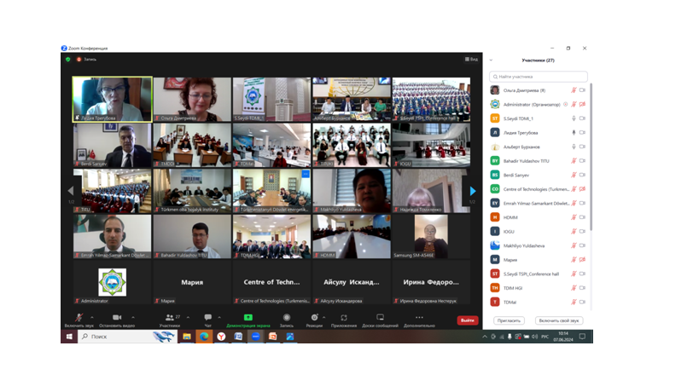This screenshot has height=392, width=699.
Task: Switch to Zoom app in taskbar
Action: pos(255,337)
